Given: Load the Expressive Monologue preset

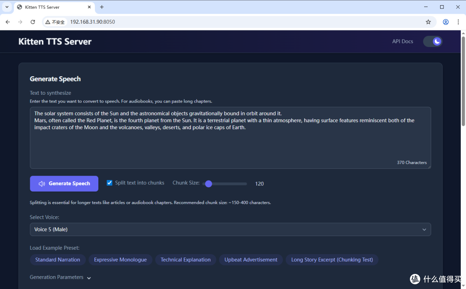Looking at the screenshot, I should [x=120, y=260].
